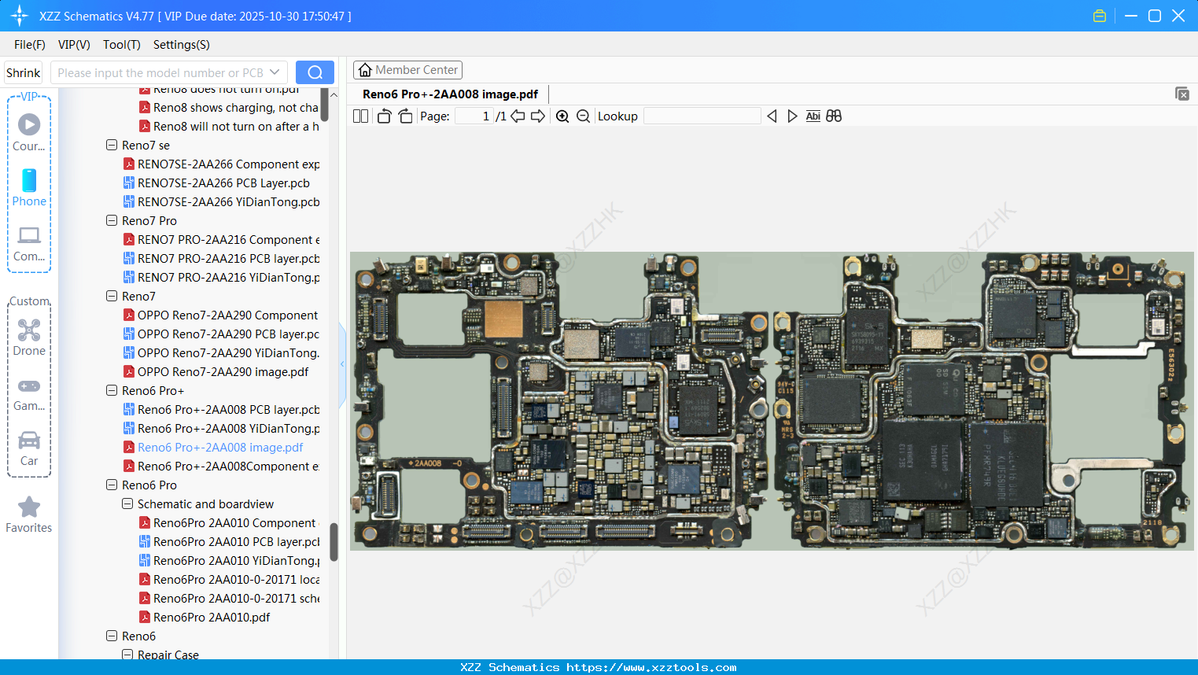Toggle the Shrink panel button
Image resolution: width=1198 pixels, height=675 pixels.
pyautogui.click(x=23, y=73)
